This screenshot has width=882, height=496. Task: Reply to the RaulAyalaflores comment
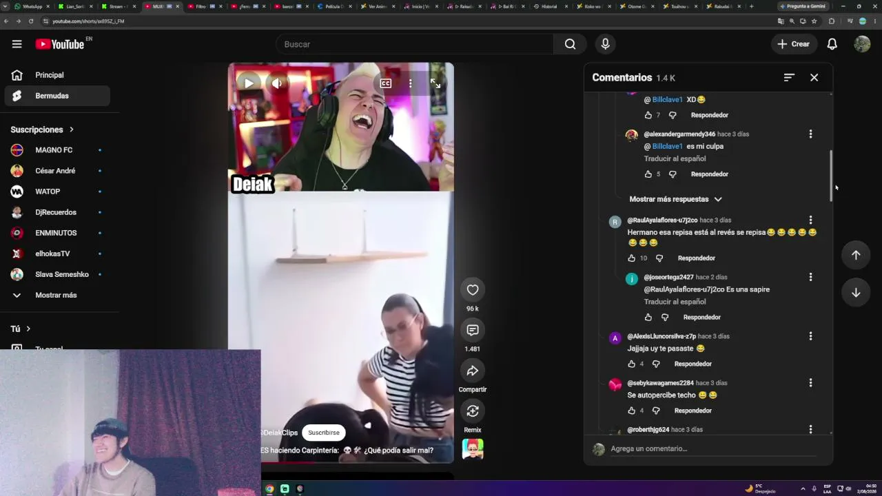pyautogui.click(x=696, y=258)
